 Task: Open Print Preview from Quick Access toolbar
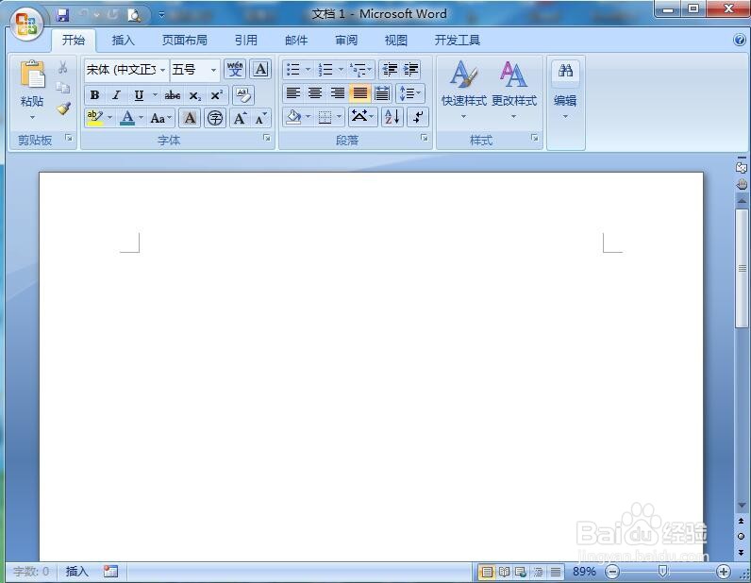pyautogui.click(x=134, y=15)
